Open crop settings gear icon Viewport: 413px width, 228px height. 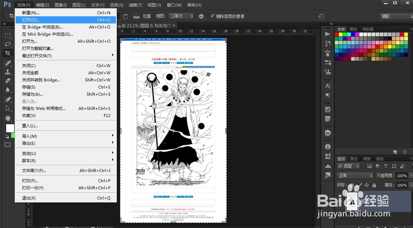click(201, 16)
